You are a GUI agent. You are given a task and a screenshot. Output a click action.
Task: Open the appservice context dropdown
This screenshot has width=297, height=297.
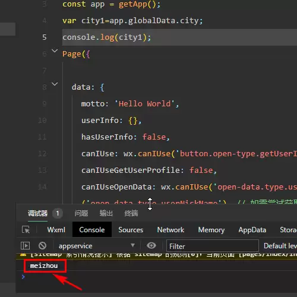point(97,246)
